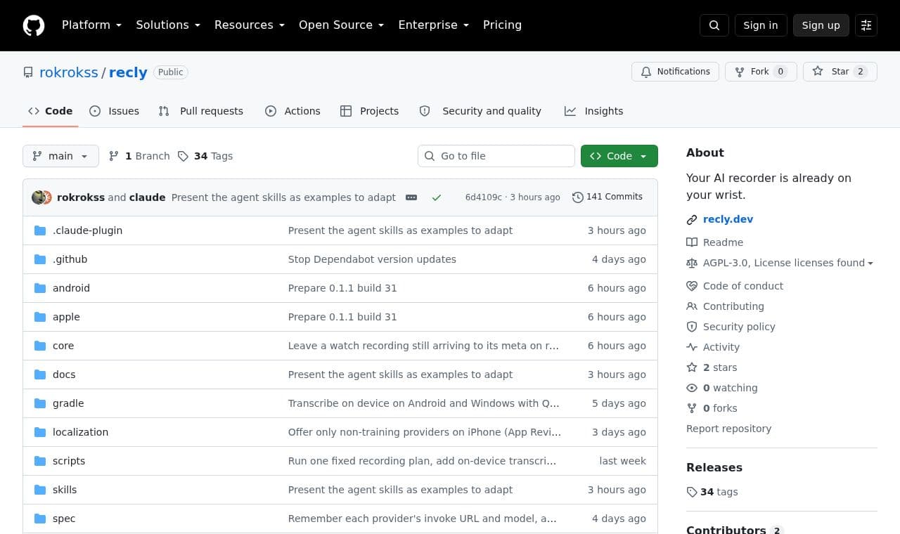Open the Readme link in About
Image resolution: width=900 pixels, height=534 pixels.
tap(714, 242)
